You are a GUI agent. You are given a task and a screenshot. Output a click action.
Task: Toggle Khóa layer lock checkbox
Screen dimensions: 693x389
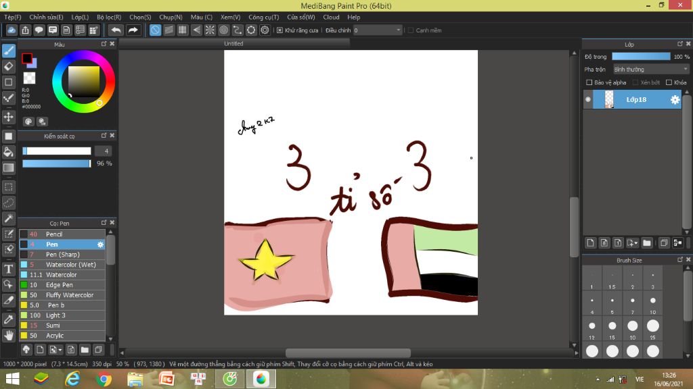pos(669,82)
